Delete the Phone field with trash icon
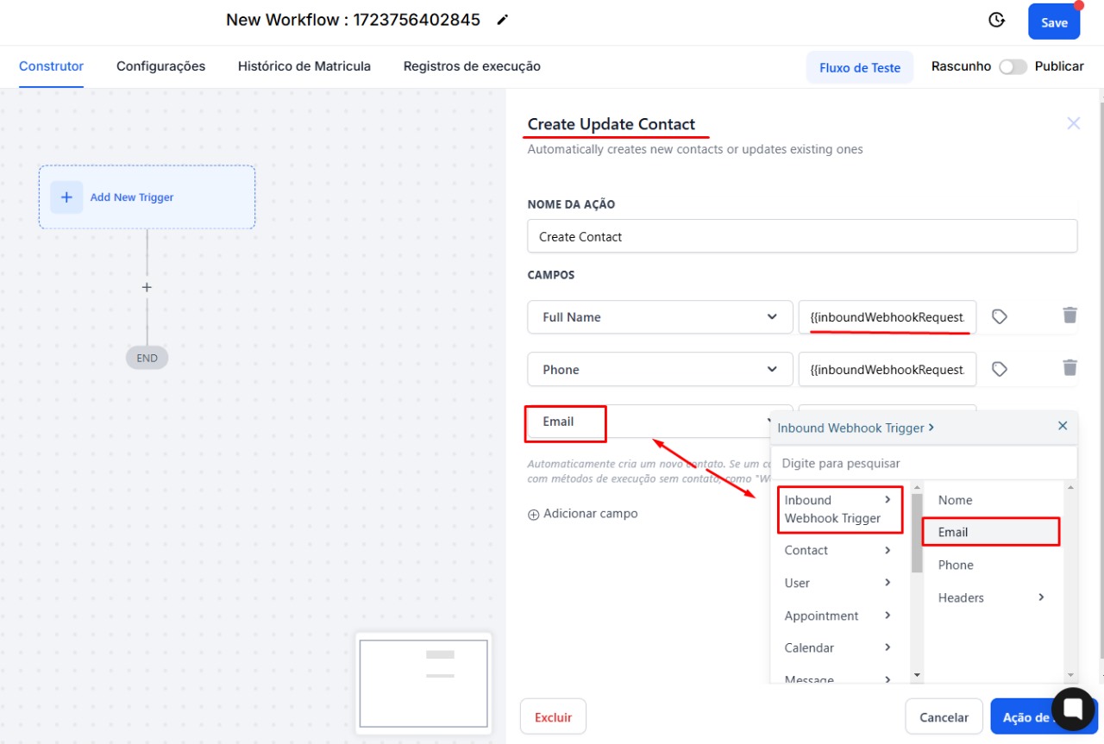The height and width of the screenshot is (744, 1104). click(1069, 368)
